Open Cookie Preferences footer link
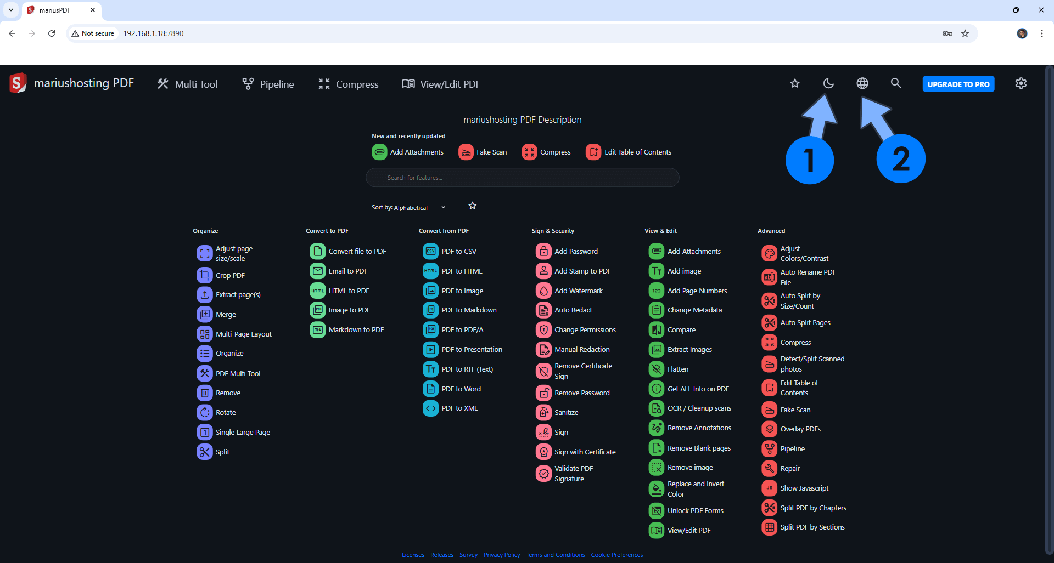The height and width of the screenshot is (563, 1054). click(x=617, y=555)
